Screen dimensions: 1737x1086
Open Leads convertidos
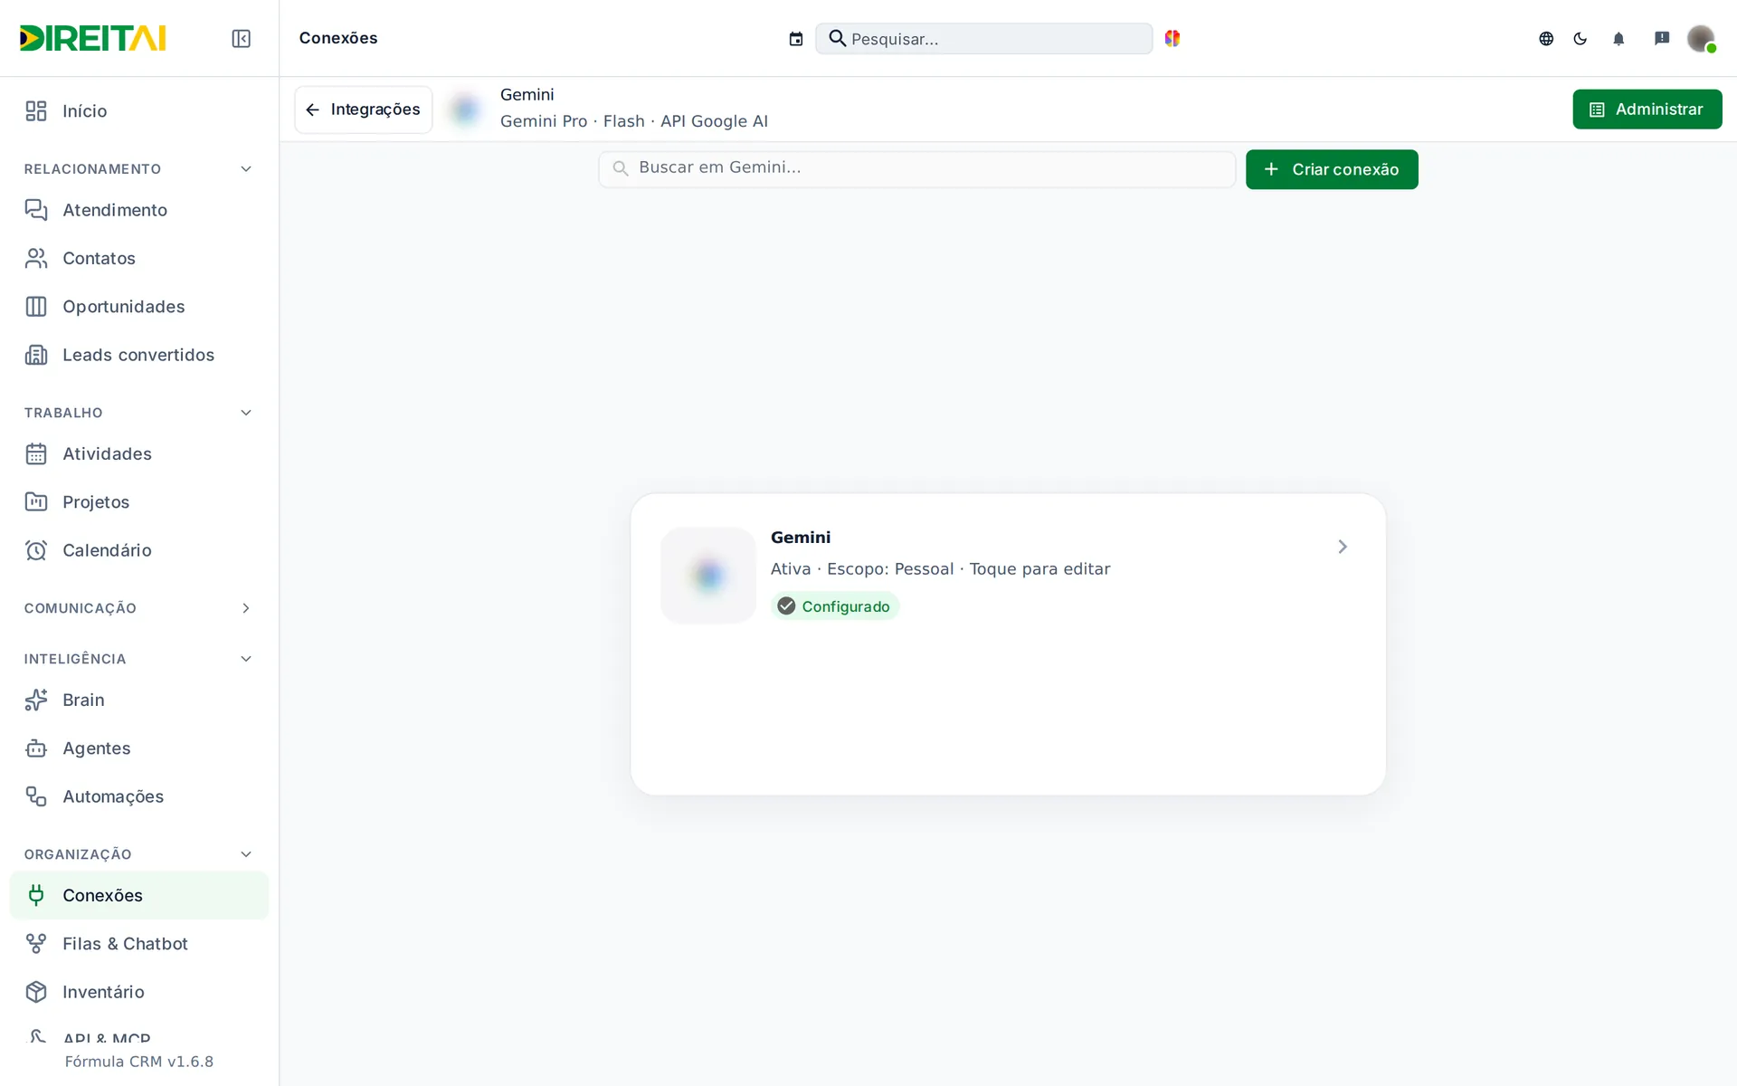(139, 355)
